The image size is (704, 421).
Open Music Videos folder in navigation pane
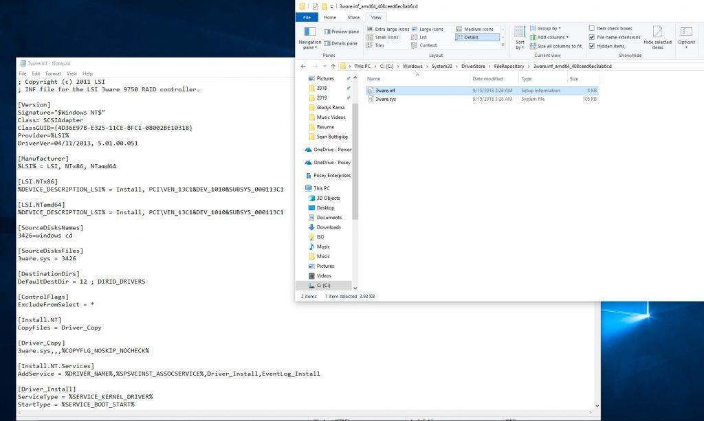(327, 117)
